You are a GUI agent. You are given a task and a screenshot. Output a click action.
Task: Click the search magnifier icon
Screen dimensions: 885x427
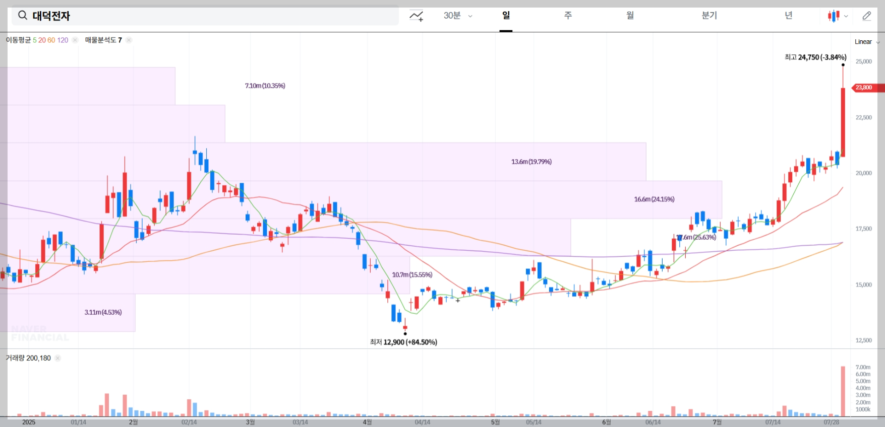point(22,16)
